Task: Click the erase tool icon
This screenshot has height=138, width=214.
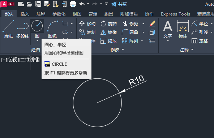Action: point(152,23)
